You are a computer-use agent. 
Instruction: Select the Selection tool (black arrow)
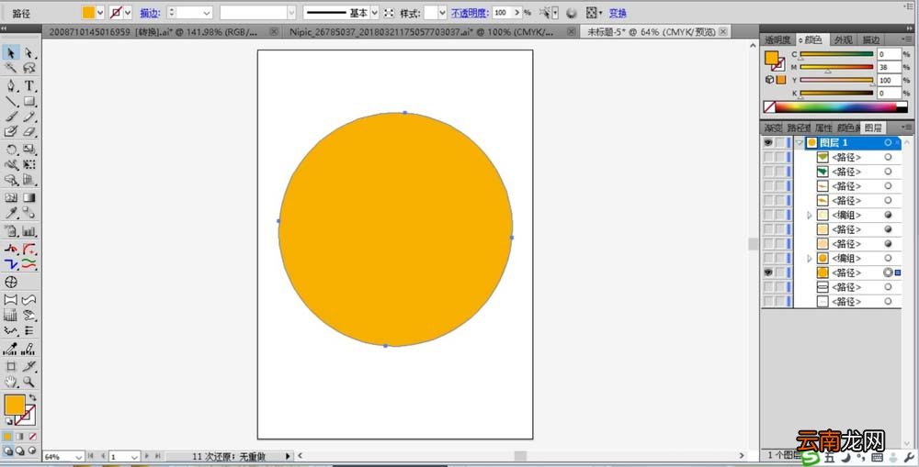[10, 53]
